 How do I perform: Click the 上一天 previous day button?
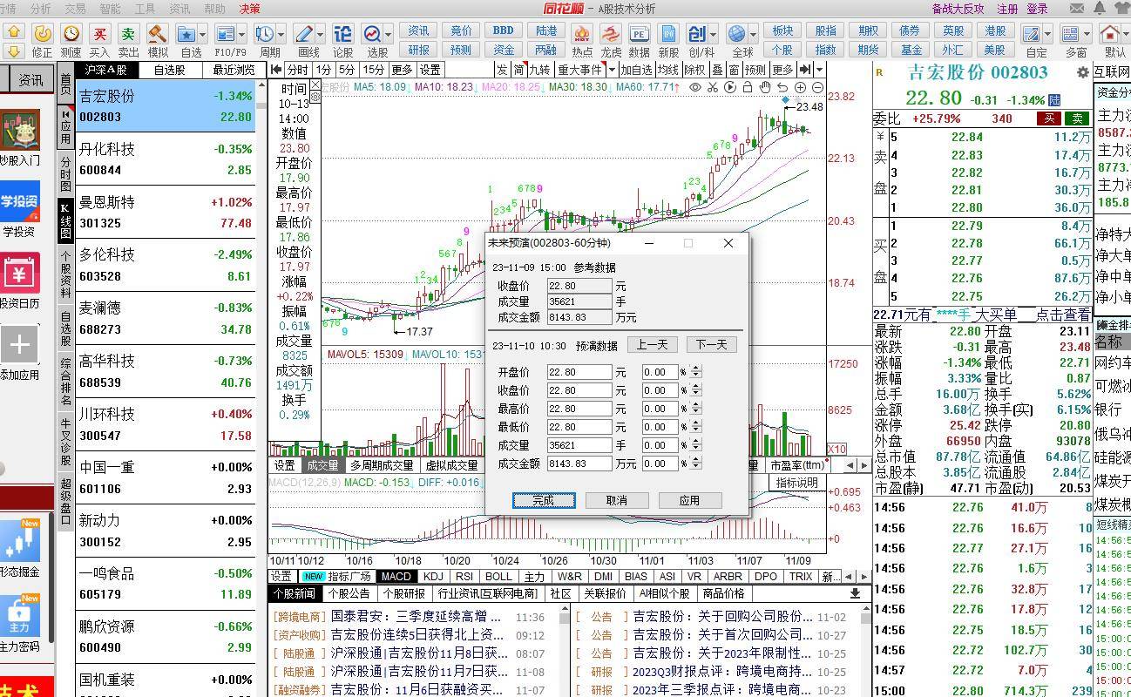point(652,345)
